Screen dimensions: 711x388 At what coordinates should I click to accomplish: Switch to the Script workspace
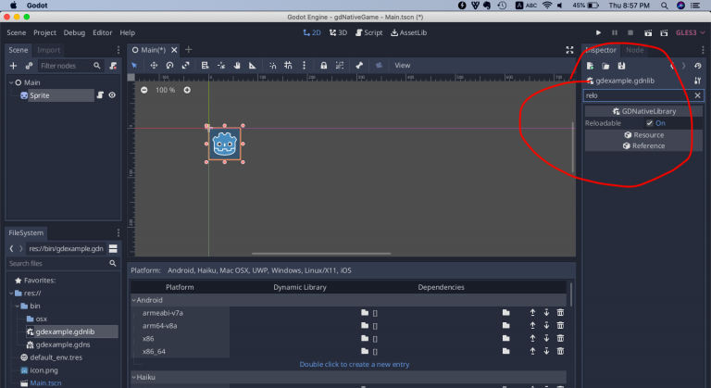(x=369, y=32)
